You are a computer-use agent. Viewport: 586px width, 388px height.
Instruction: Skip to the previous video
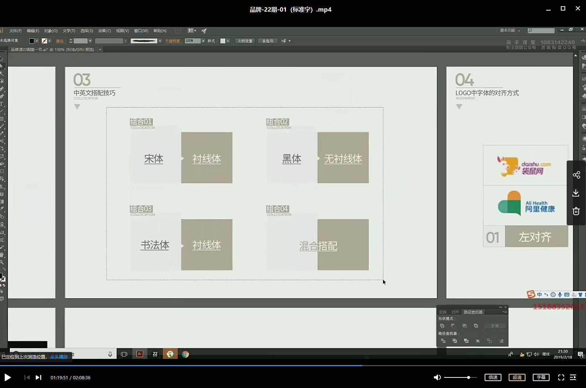(x=27, y=377)
